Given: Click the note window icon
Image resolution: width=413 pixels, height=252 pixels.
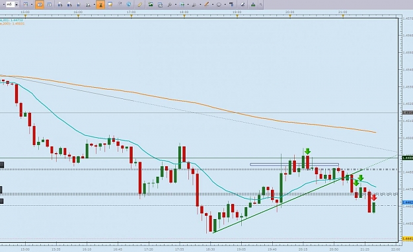Looking at the screenshot, I should (x=110, y=5).
